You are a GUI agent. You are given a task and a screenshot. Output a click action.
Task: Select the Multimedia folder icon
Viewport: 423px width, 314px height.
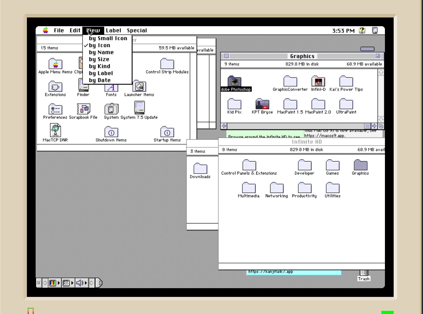249,188
